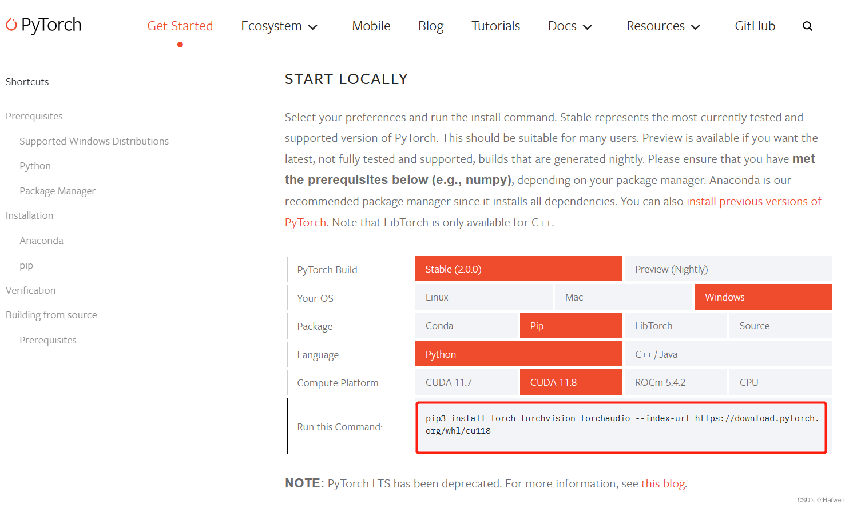Click the 'Package' row label
The width and height of the screenshot is (853, 508).
pyautogui.click(x=315, y=326)
